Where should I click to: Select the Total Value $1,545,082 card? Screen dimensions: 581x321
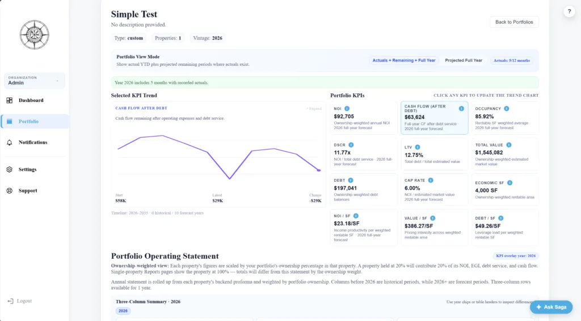pyautogui.click(x=505, y=154)
